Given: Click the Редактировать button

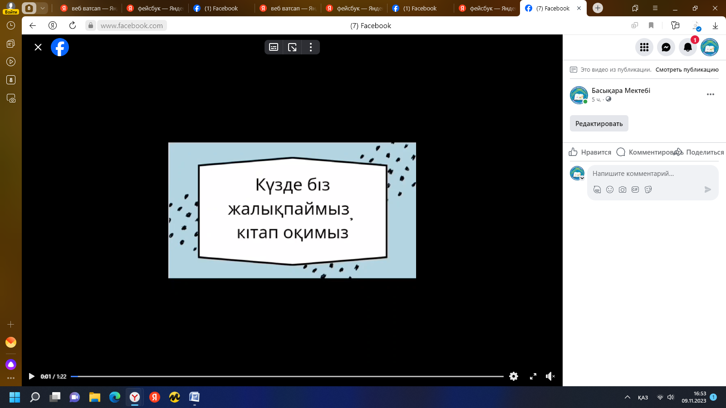Looking at the screenshot, I should [599, 123].
